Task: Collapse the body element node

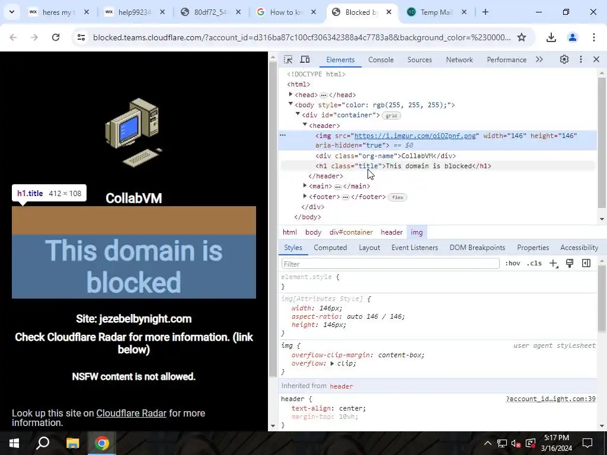Action: click(290, 104)
